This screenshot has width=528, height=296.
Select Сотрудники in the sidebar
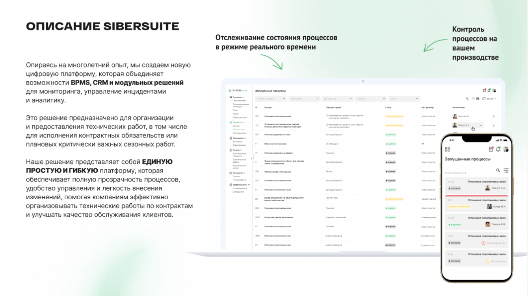238,192
